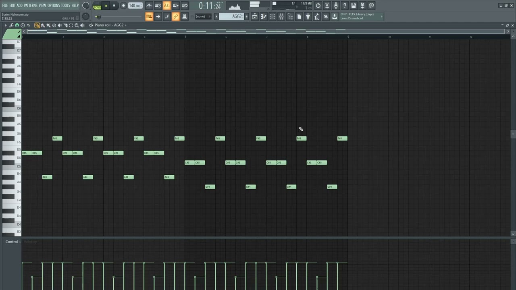Open the Piano roll - AGG2 channel selector
Viewport: 516px width, 290px height.
(110, 25)
